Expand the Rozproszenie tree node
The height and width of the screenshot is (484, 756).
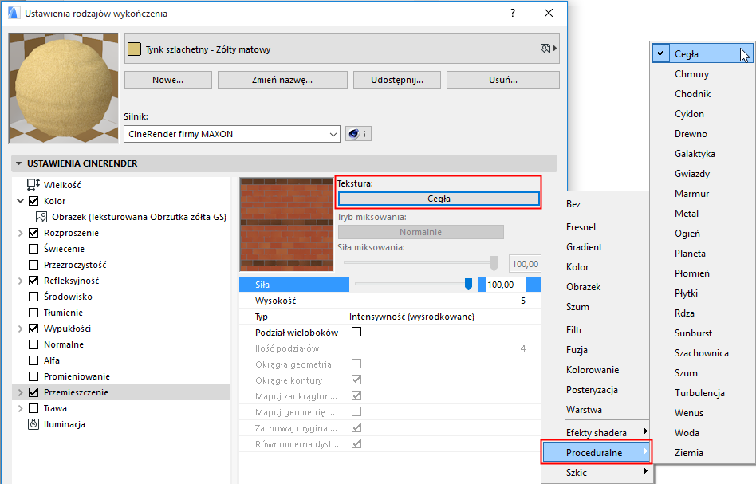click(20, 233)
